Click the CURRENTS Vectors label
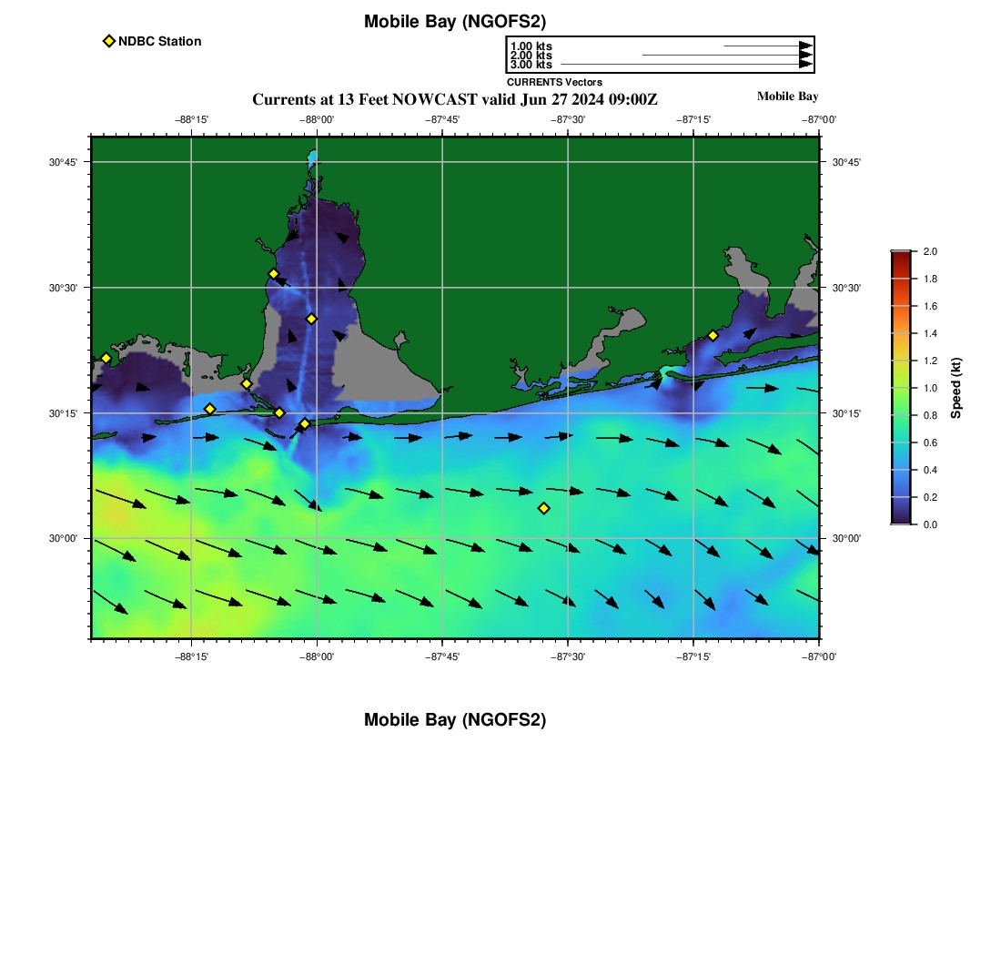1001x956 pixels. coord(554,82)
